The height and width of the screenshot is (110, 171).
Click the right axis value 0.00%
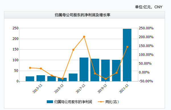click(144, 72)
